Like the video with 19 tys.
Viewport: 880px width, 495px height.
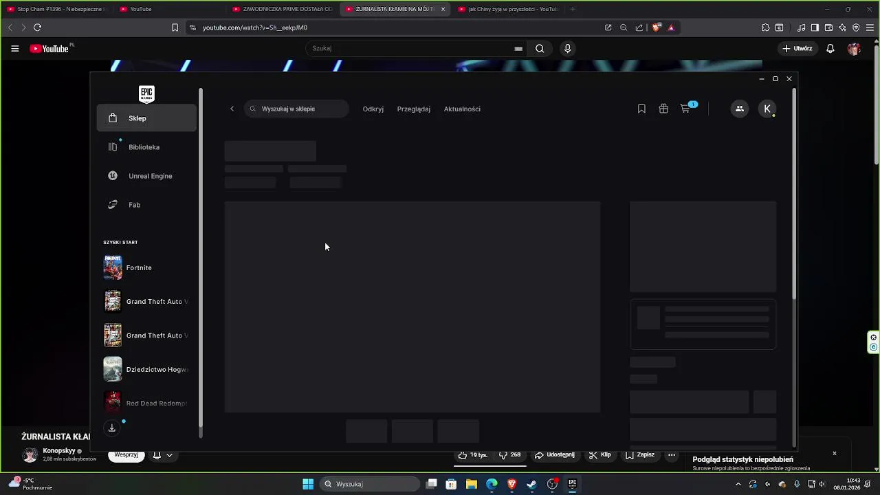(474, 455)
